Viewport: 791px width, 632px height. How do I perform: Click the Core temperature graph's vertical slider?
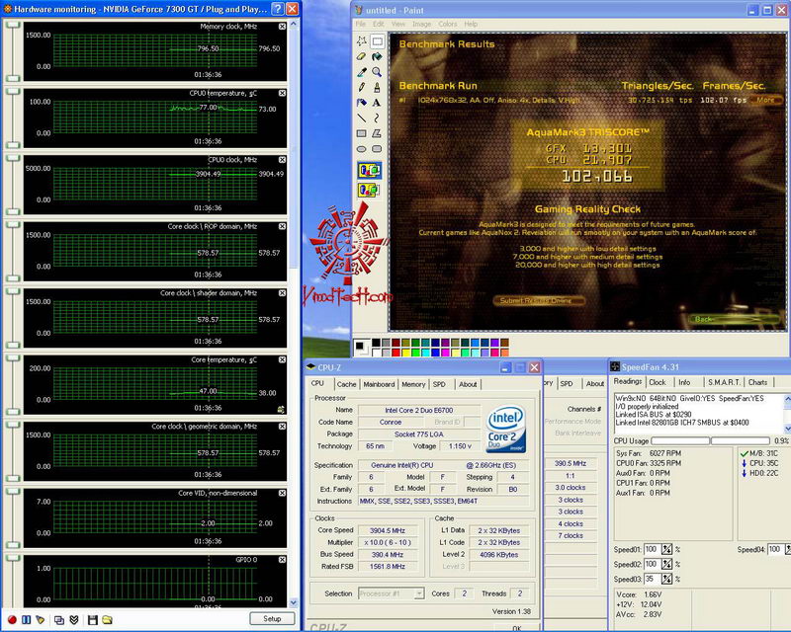point(13,384)
